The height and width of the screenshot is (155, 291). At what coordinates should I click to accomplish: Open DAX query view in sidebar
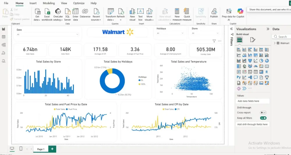pos(3,53)
